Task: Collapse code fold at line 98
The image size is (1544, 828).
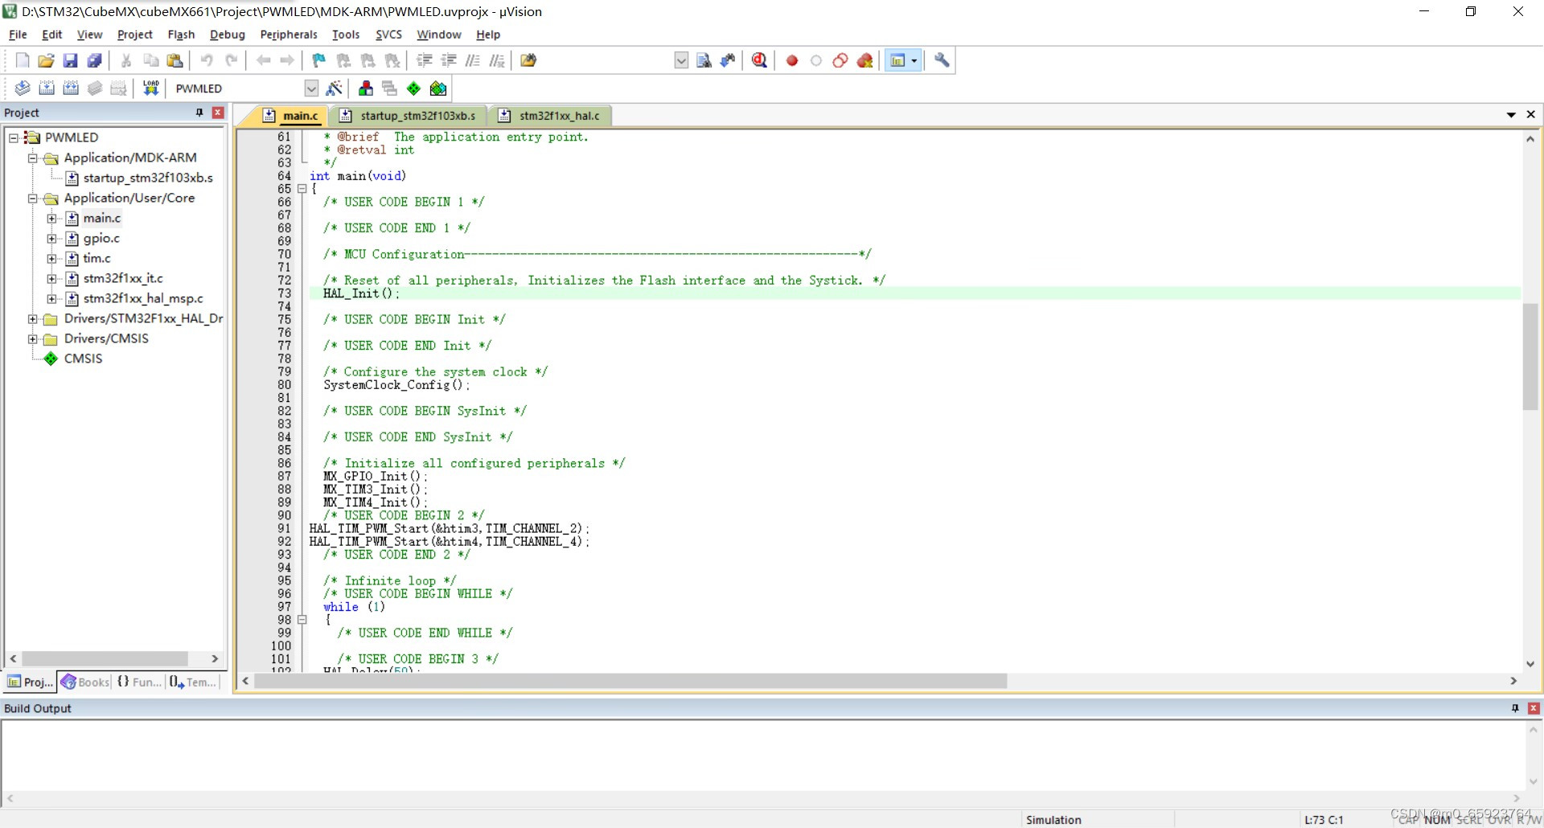Action: 302,620
